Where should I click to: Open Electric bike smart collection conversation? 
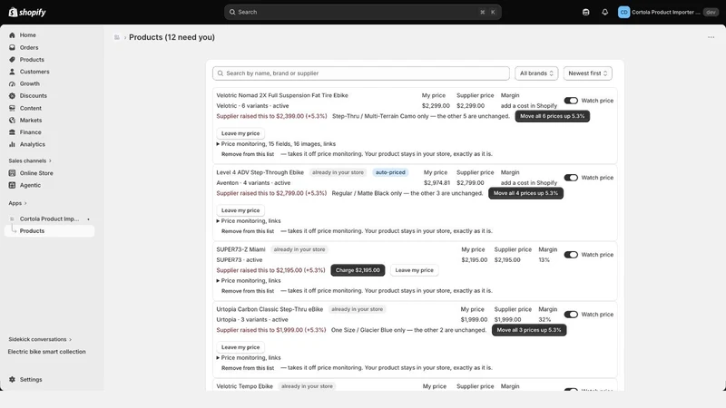point(47,352)
